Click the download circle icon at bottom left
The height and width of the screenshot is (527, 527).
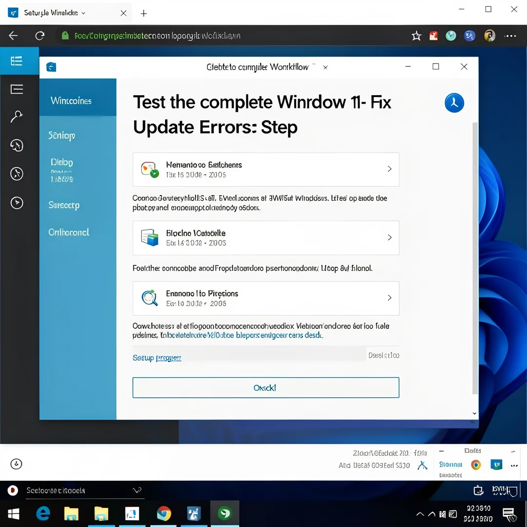coord(16,464)
